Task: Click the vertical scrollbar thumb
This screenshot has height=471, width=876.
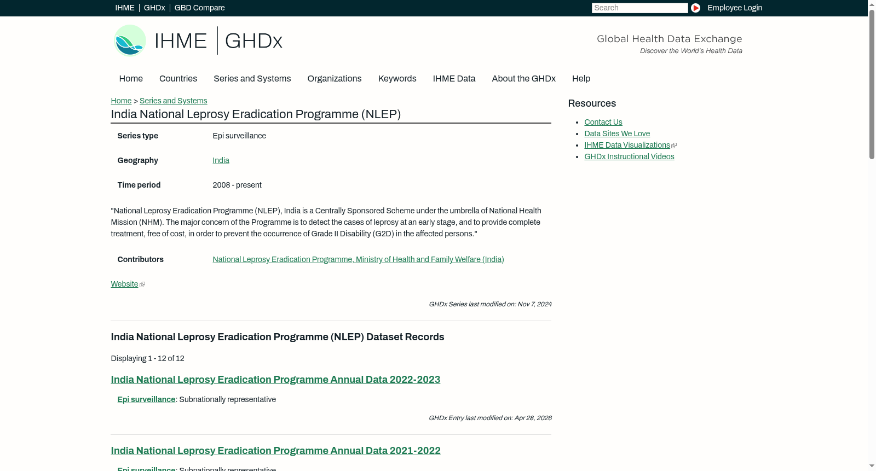Action: (x=872, y=84)
